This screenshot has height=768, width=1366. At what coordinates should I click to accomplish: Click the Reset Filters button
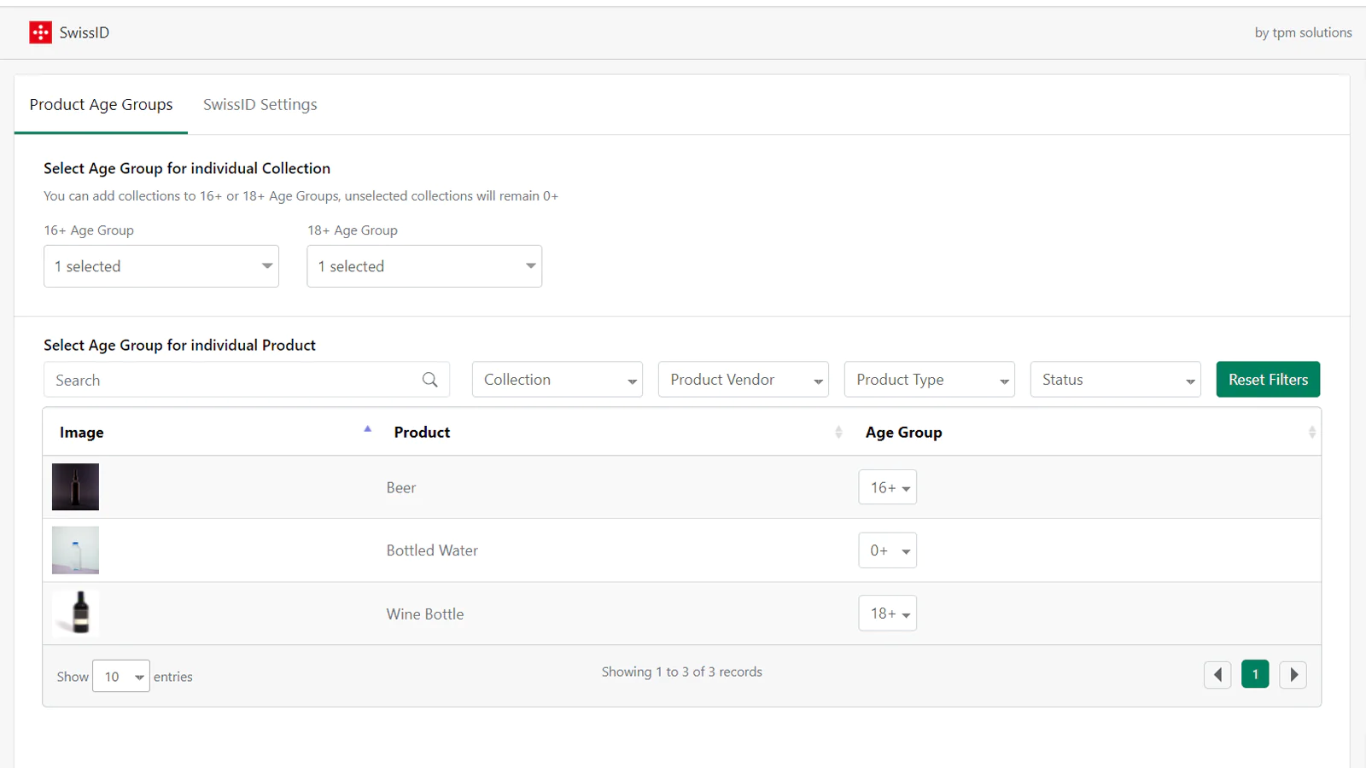pos(1268,380)
